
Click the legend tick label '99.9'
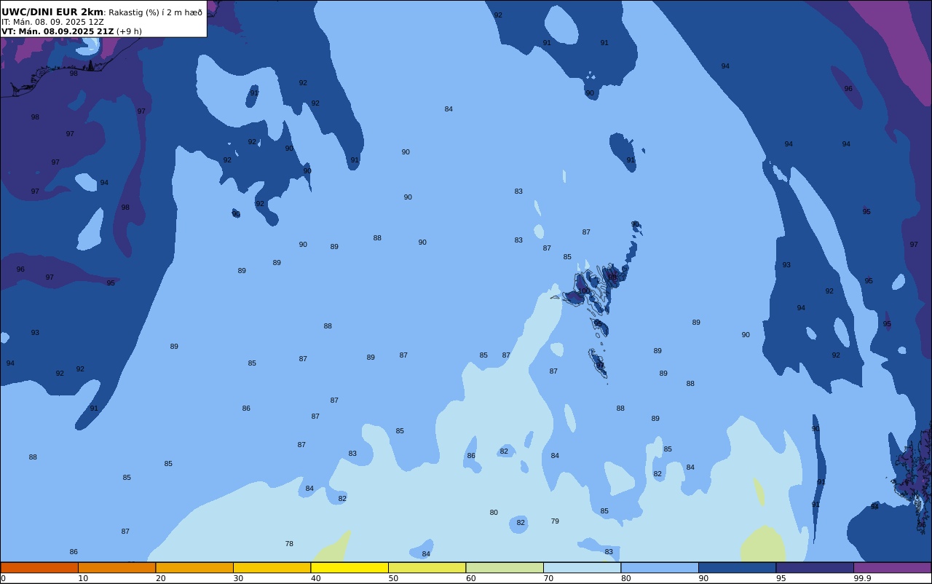pyautogui.click(x=863, y=578)
